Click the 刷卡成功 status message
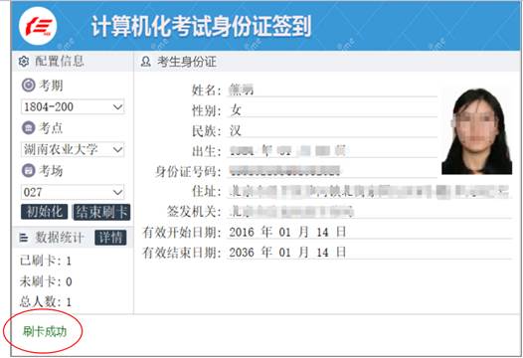 (45, 331)
